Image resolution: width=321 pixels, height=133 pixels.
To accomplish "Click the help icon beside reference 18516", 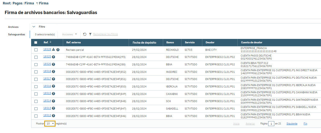I will (53, 87).
